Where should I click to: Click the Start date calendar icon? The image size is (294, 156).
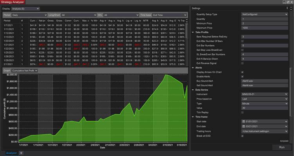[243, 121]
